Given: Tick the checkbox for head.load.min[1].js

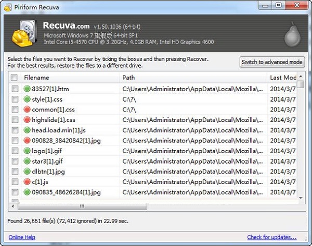Looking at the screenshot, I should [15, 130].
